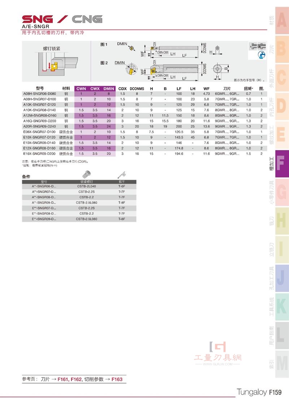Click the 备件 spare parts heading
The height and width of the screenshot is (405, 289).
pyautogui.click(x=26, y=177)
